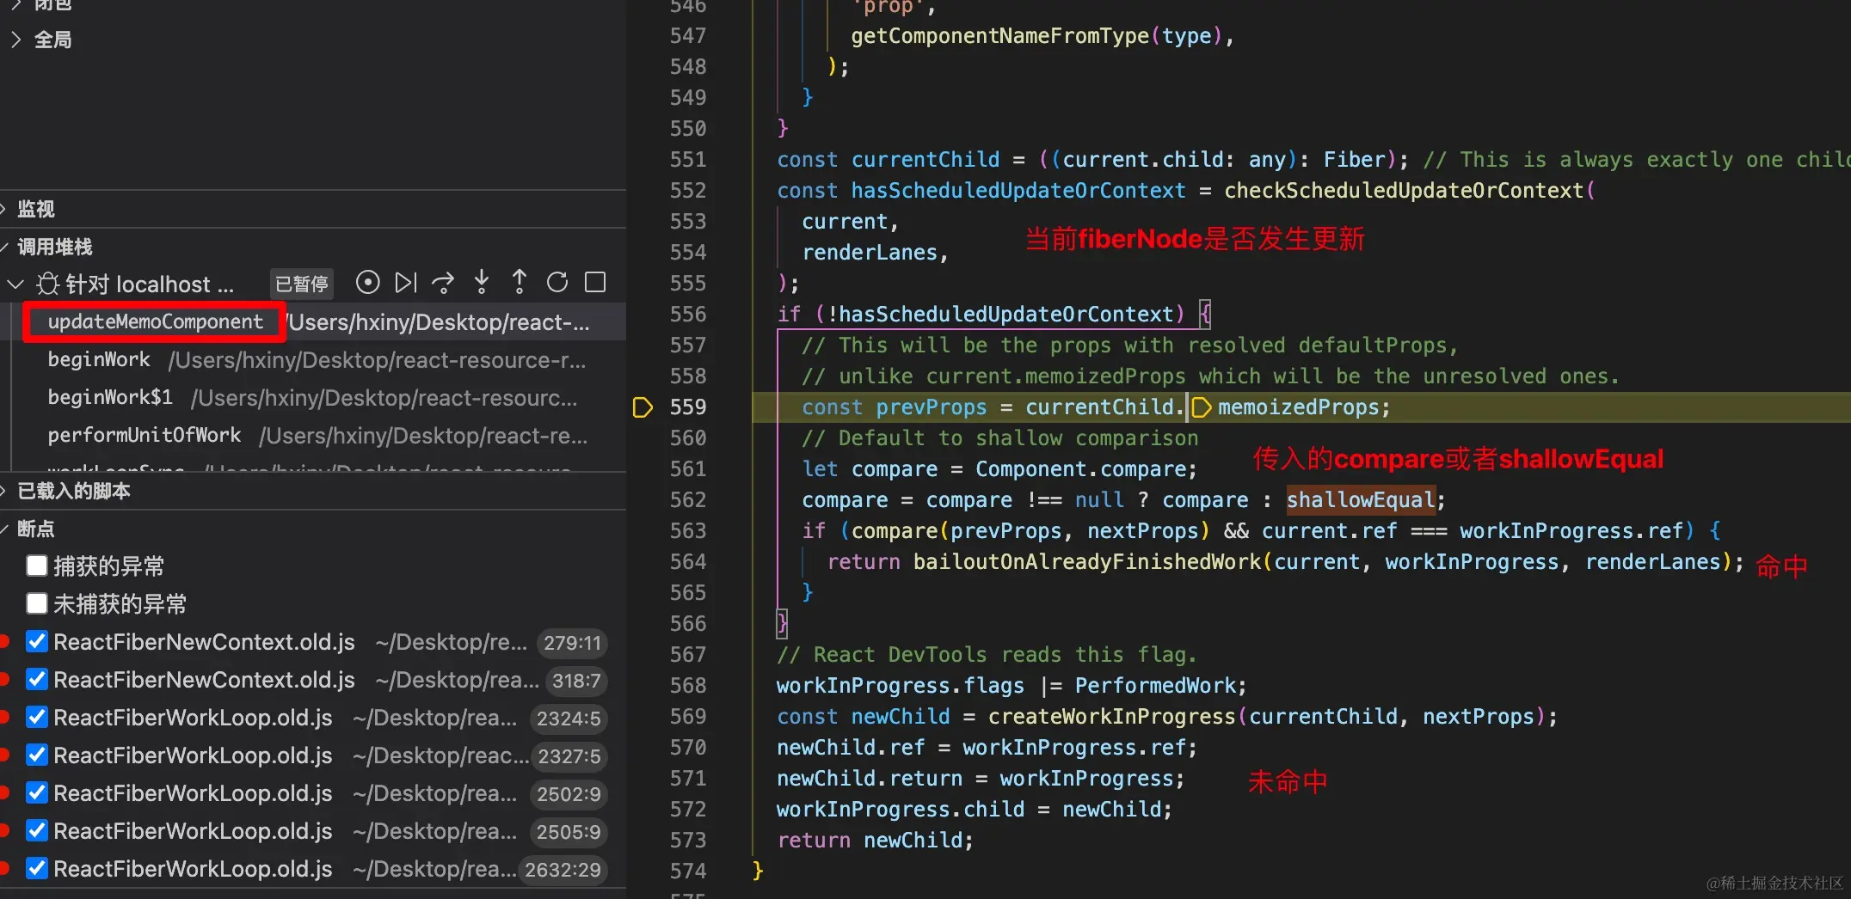Uncheck breakpoint ReactFiberWorkLoop.old.js 2502:9

37,792
